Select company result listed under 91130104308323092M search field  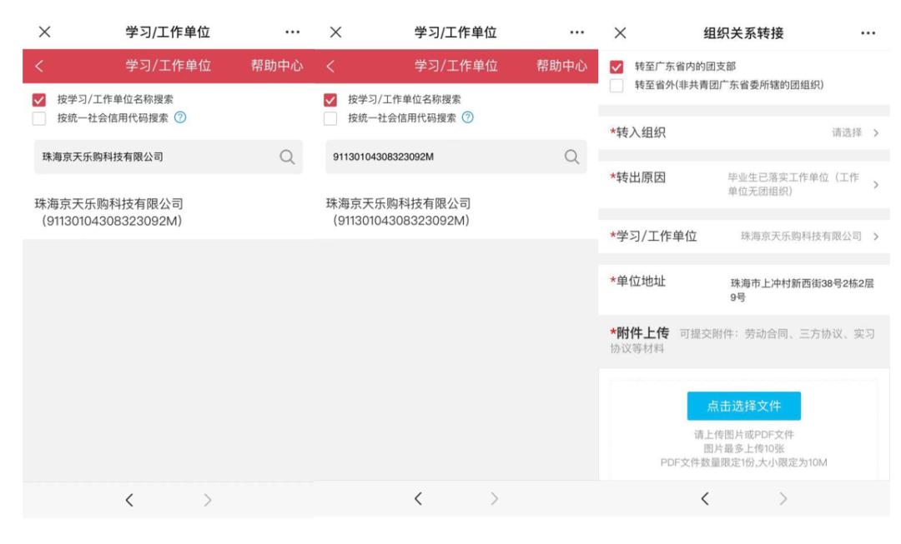[x=398, y=212]
